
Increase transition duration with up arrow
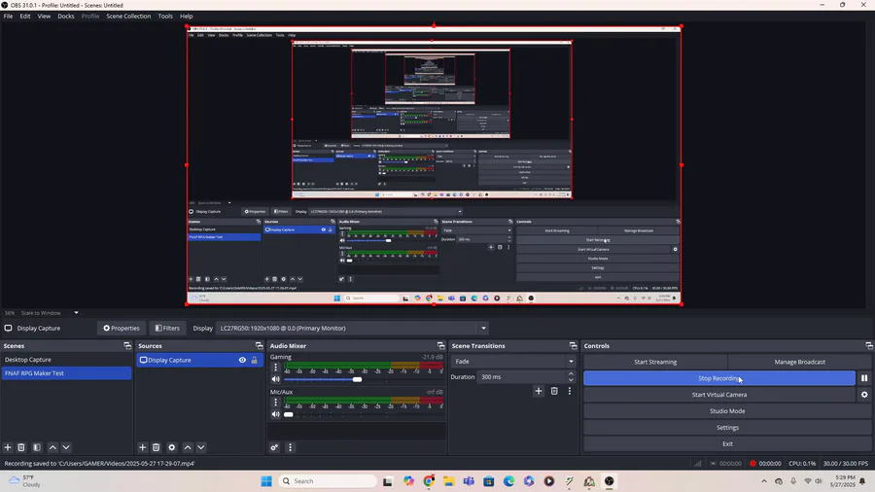click(x=571, y=373)
